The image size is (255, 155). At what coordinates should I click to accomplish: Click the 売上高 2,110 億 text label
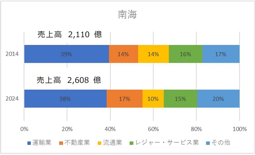pyautogui.click(x=70, y=35)
